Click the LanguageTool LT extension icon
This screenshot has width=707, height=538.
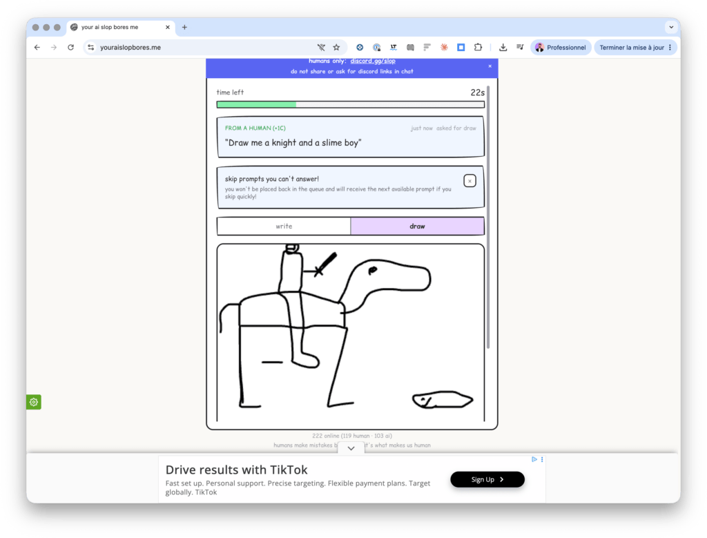click(393, 48)
